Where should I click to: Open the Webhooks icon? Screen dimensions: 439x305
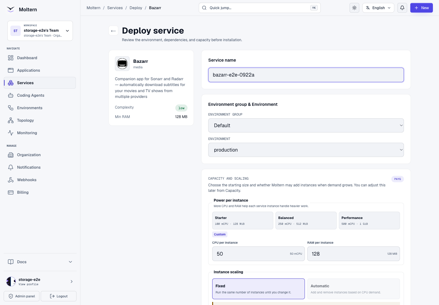[11, 180]
